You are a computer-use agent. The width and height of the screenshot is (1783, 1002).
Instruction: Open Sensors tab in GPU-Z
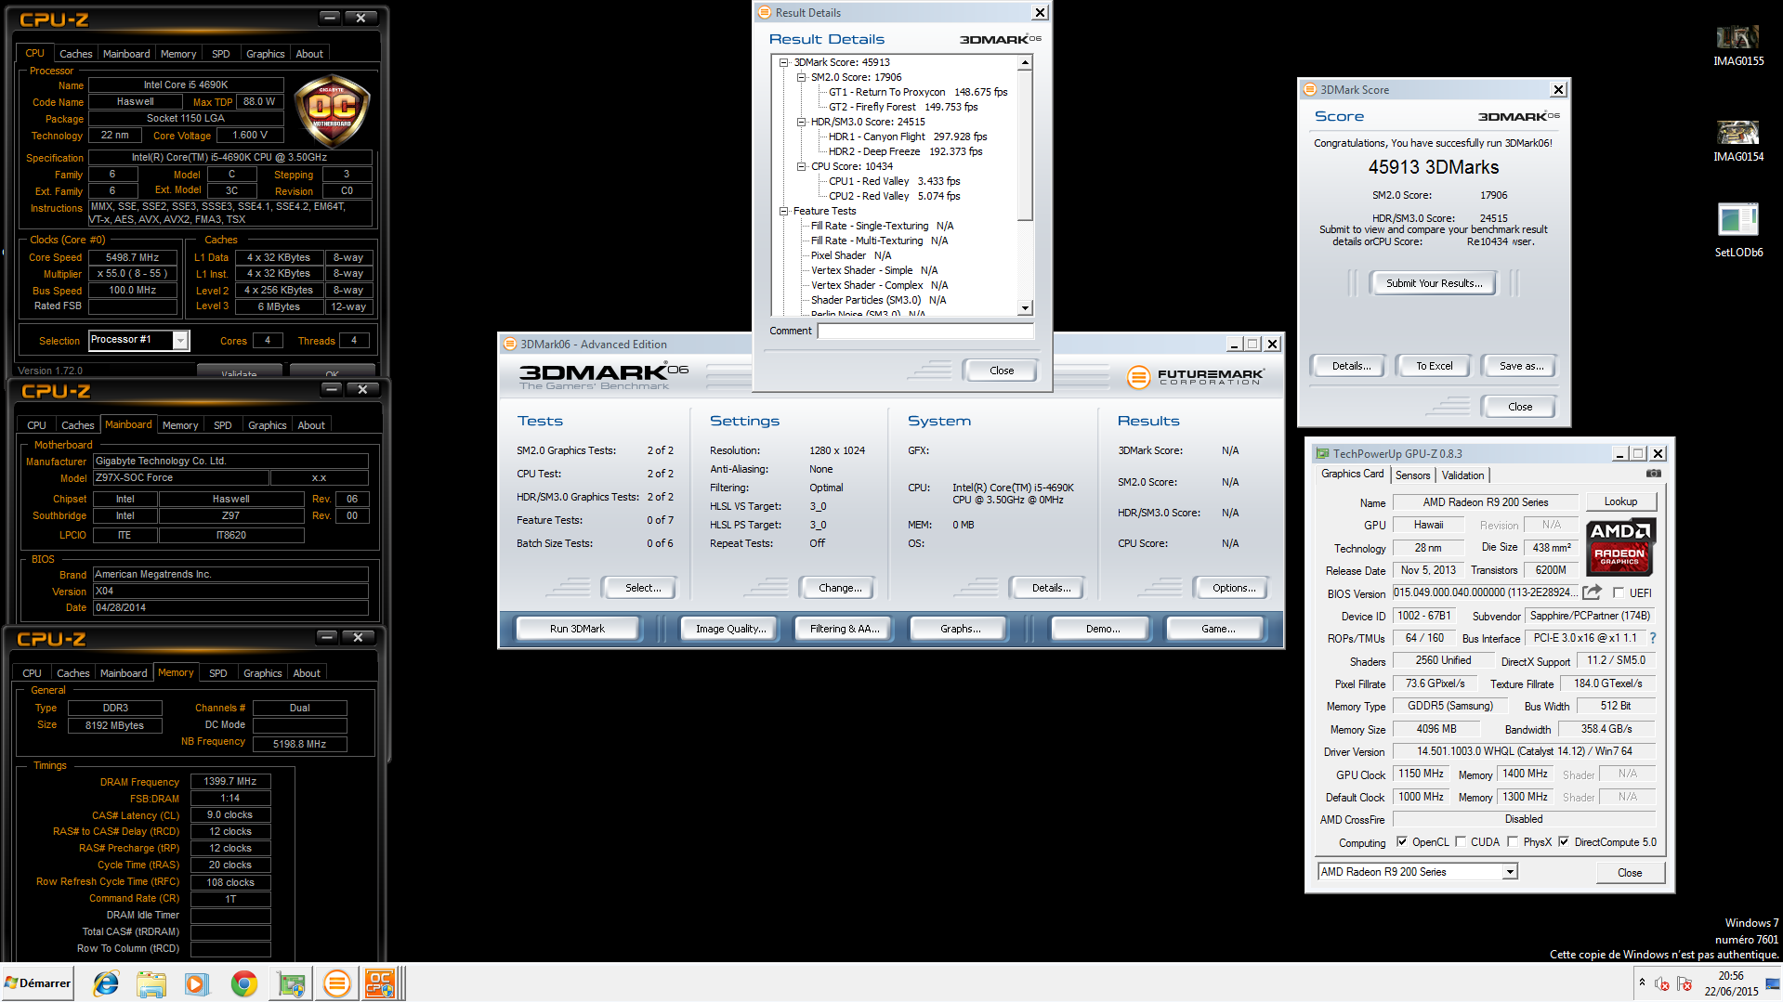tap(1412, 475)
